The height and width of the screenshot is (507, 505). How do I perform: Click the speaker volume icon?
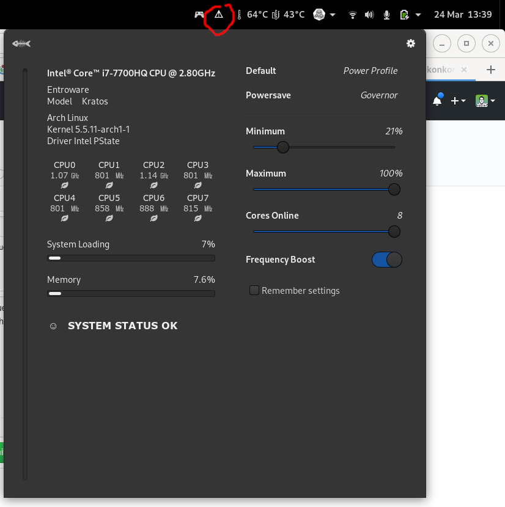click(369, 15)
